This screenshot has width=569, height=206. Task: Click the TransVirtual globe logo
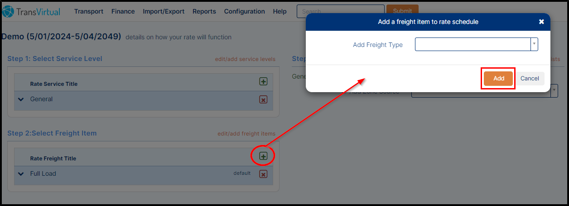(8, 11)
